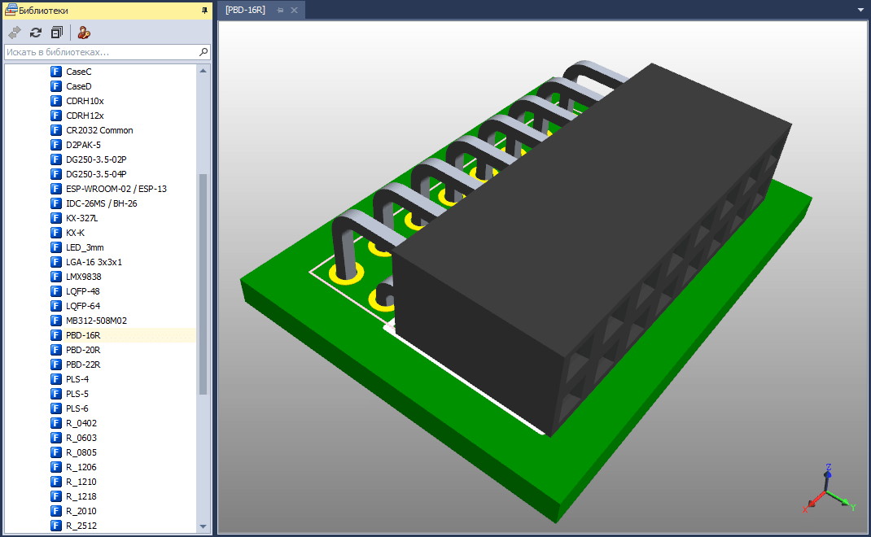Click the transfer arrows toolbar icon
Screen dimensions: 871x537
pyautogui.click(x=15, y=33)
